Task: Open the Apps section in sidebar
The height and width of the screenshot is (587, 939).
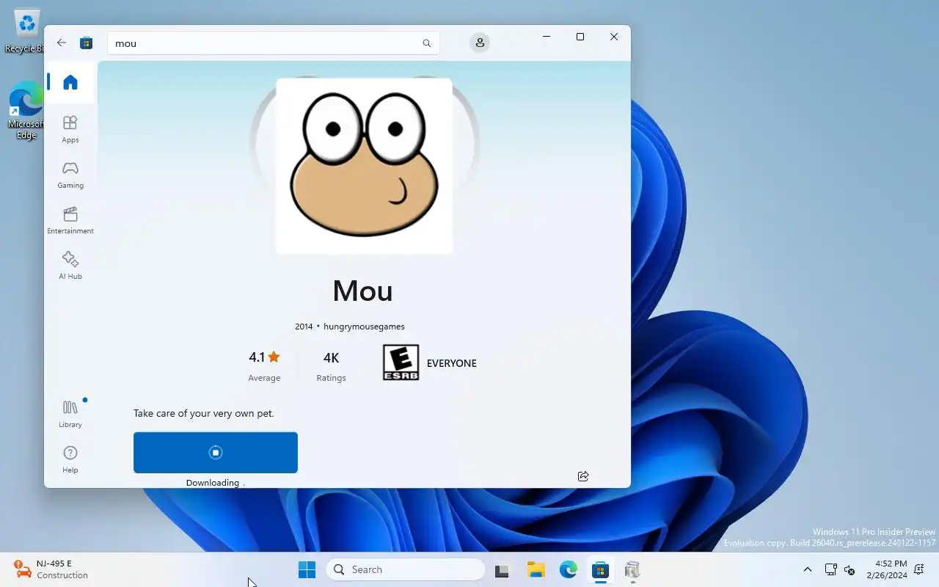Action: click(70, 129)
